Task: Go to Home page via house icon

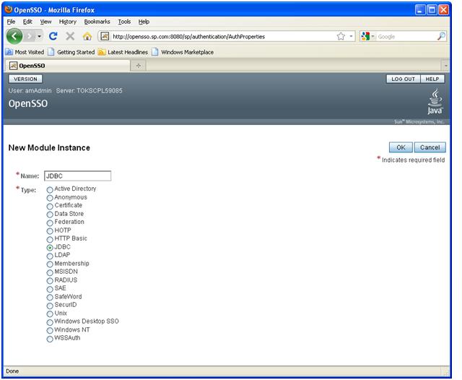Action: click(87, 37)
